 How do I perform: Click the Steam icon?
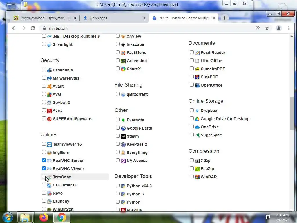point(123,136)
